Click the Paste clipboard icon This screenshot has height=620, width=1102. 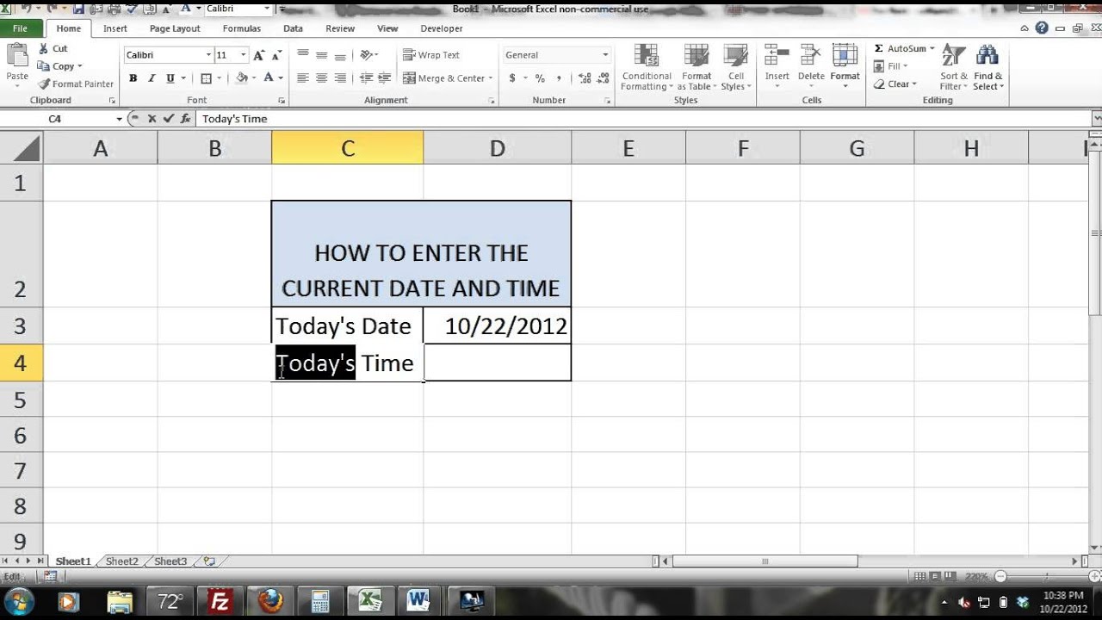[x=17, y=56]
